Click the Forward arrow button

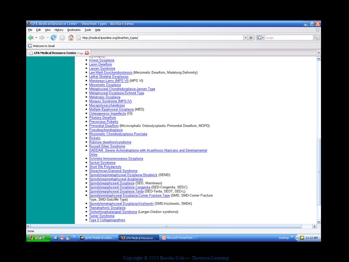[41, 37]
